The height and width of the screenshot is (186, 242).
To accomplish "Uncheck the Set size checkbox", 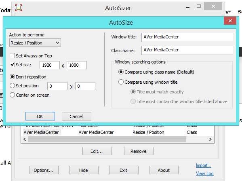I will pyautogui.click(x=12, y=65).
